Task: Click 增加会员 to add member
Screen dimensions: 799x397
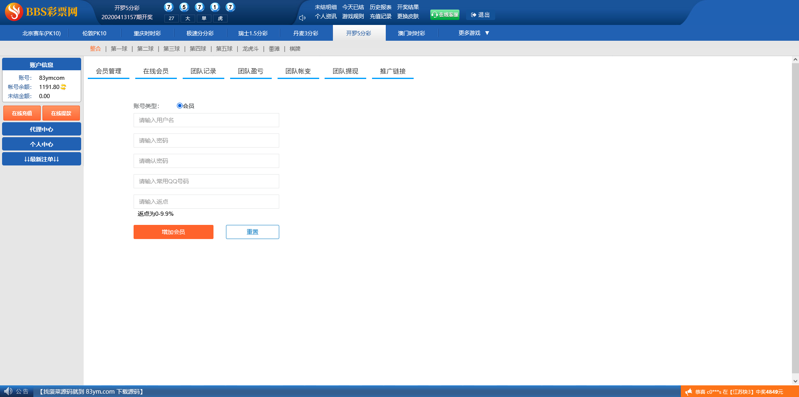Action: click(x=174, y=232)
